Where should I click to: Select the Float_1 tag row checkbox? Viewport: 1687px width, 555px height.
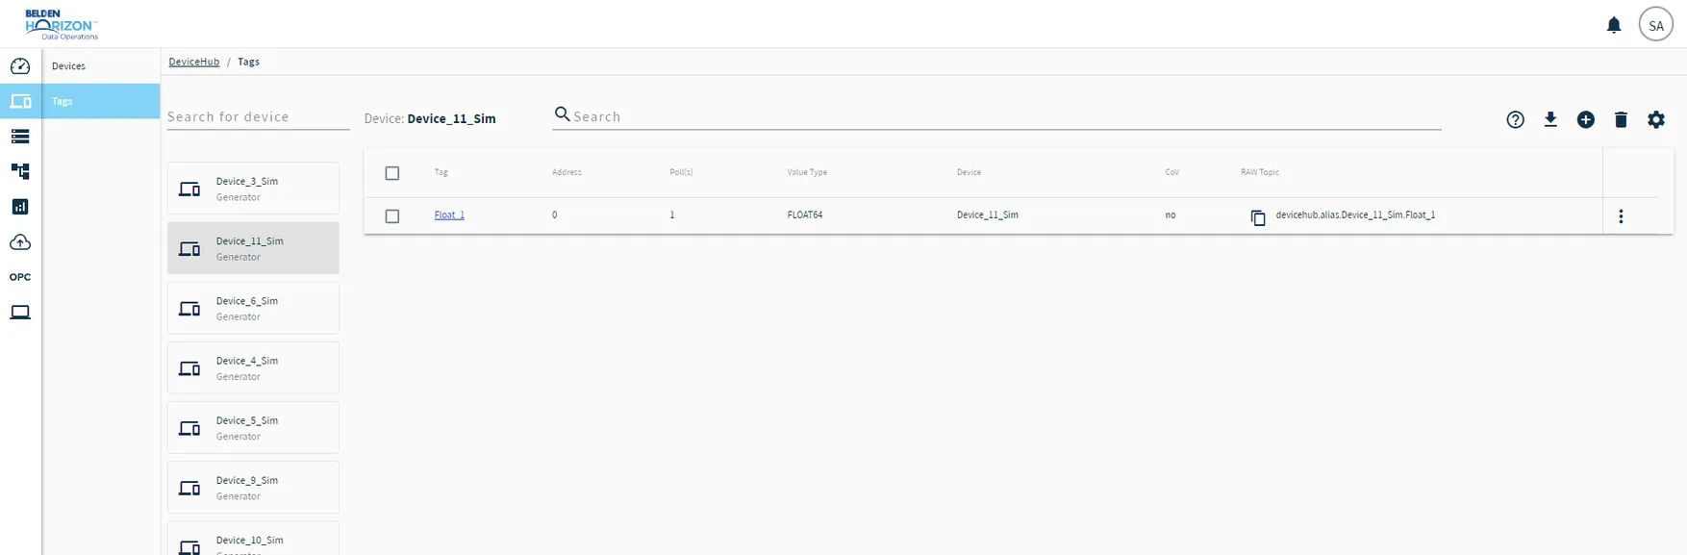392,216
